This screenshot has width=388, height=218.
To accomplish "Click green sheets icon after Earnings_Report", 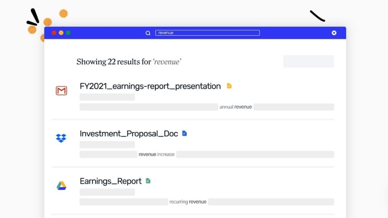I will pyautogui.click(x=148, y=181).
